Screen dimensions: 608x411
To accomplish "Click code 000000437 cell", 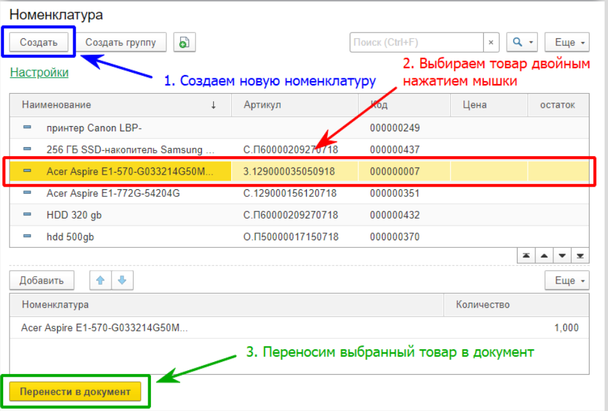I will tap(404, 149).
